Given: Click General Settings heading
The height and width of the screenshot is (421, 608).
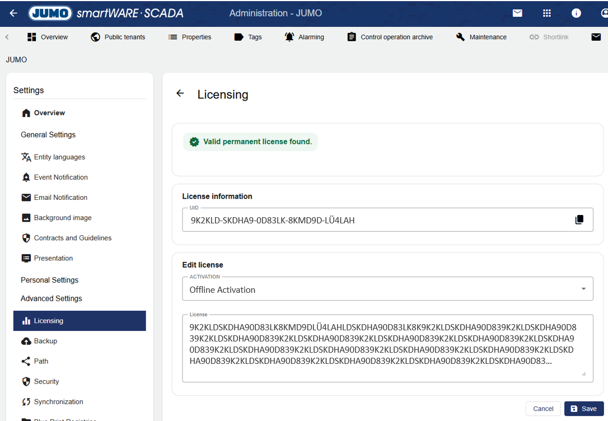Looking at the screenshot, I should click(x=48, y=134).
